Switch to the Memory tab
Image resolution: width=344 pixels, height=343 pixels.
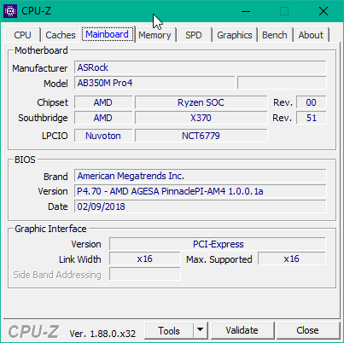coord(155,35)
